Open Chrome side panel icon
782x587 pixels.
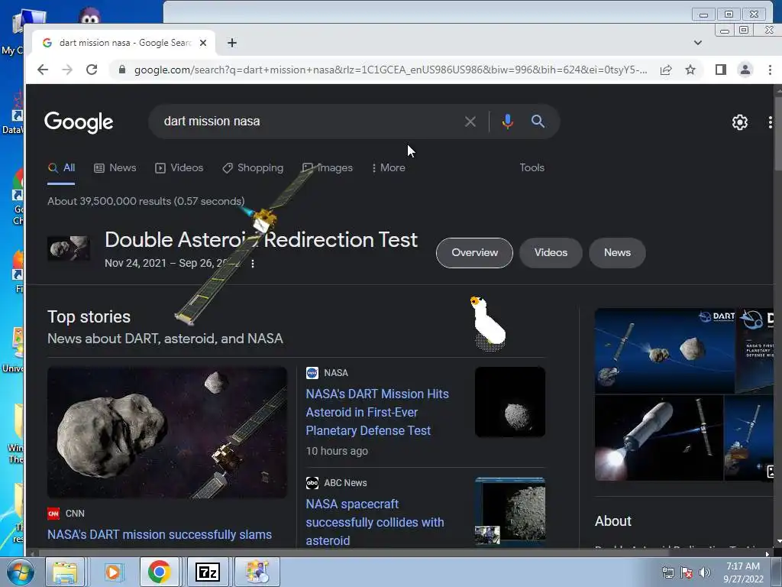point(720,70)
